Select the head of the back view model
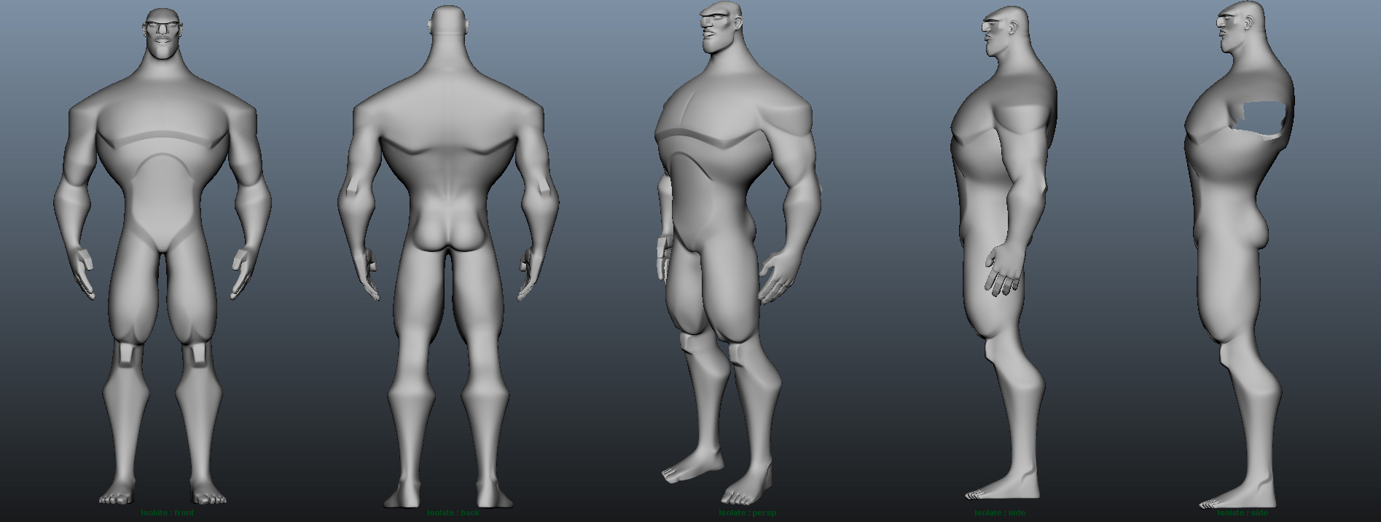Image resolution: width=1381 pixels, height=522 pixels. click(x=448, y=25)
